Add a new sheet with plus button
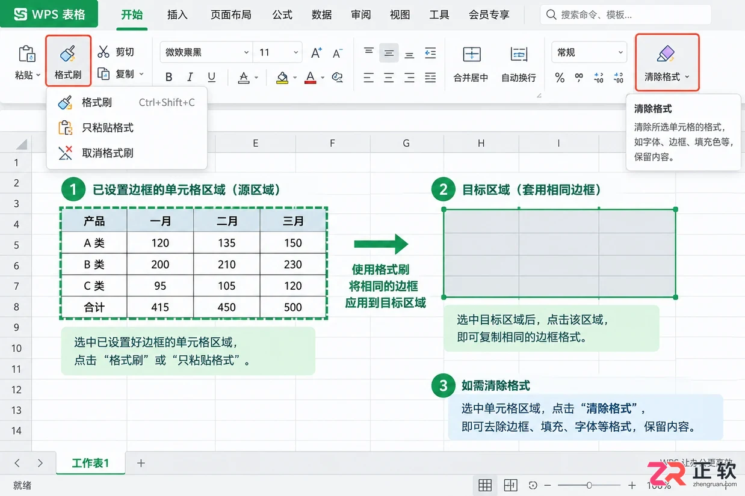745x496 pixels. (x=141, y=463)
